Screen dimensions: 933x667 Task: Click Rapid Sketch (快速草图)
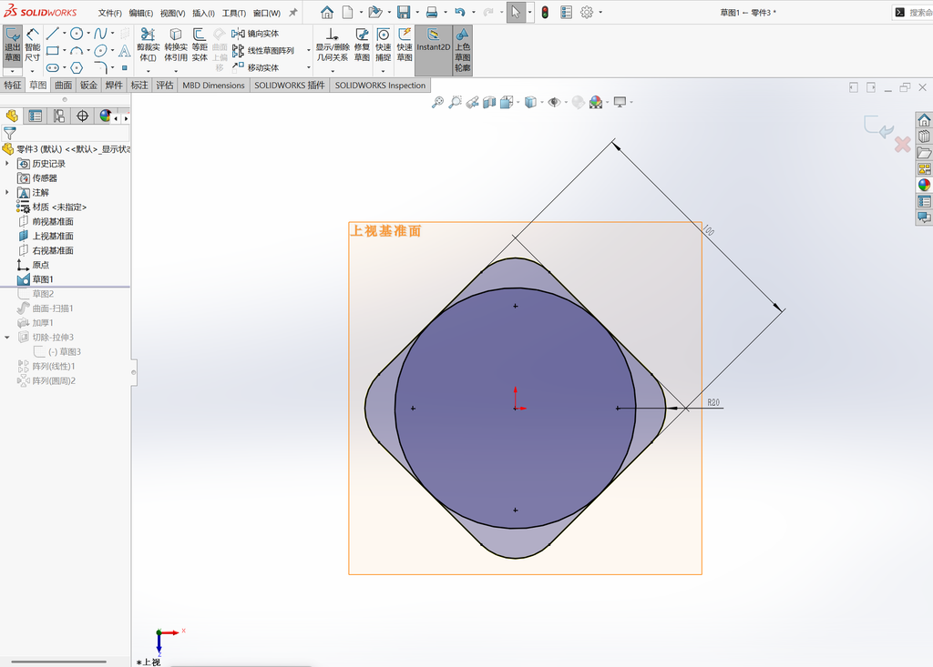click(405, 45)
